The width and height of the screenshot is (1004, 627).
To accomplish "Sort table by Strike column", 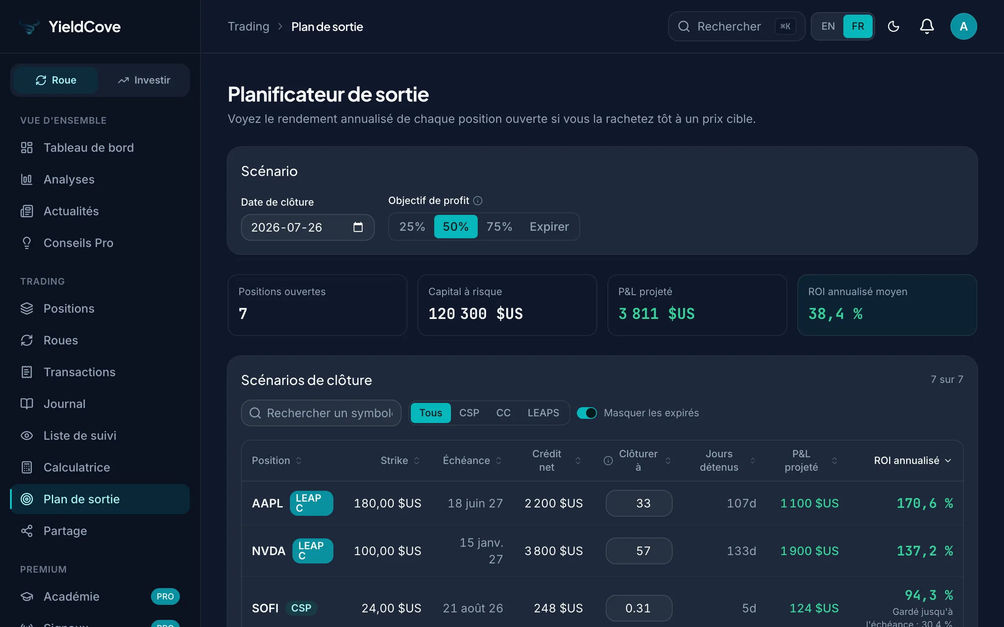I will (400, 461).
